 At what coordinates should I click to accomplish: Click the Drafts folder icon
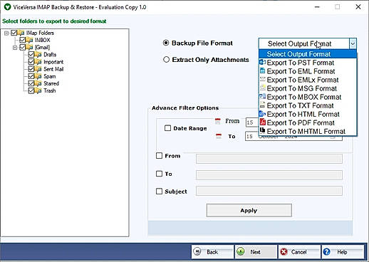tap(38, 54)
